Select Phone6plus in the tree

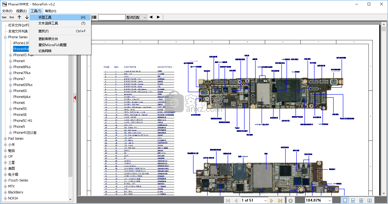pos(22,97)
